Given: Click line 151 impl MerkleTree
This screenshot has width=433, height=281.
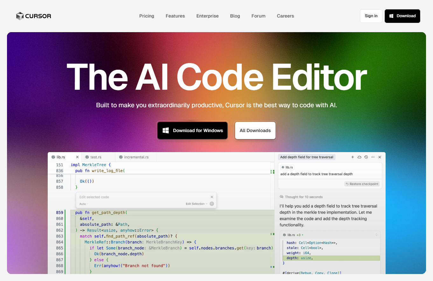Looking at the screenshot, I should pyautogui.click(x=91, y=165).
